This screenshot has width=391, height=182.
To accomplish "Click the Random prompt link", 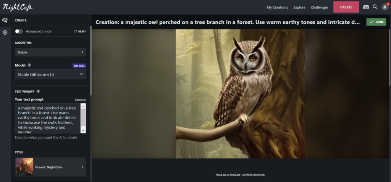I will pos(80,100).
